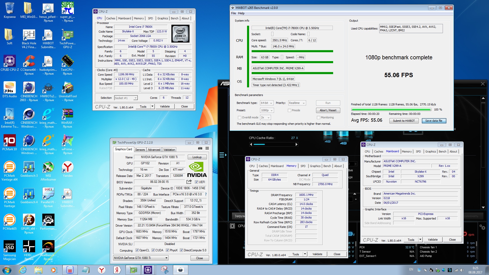Open Benchmark type 64-bit dropdown
Viewport: 489px width, 275px height.
[267, 103]
